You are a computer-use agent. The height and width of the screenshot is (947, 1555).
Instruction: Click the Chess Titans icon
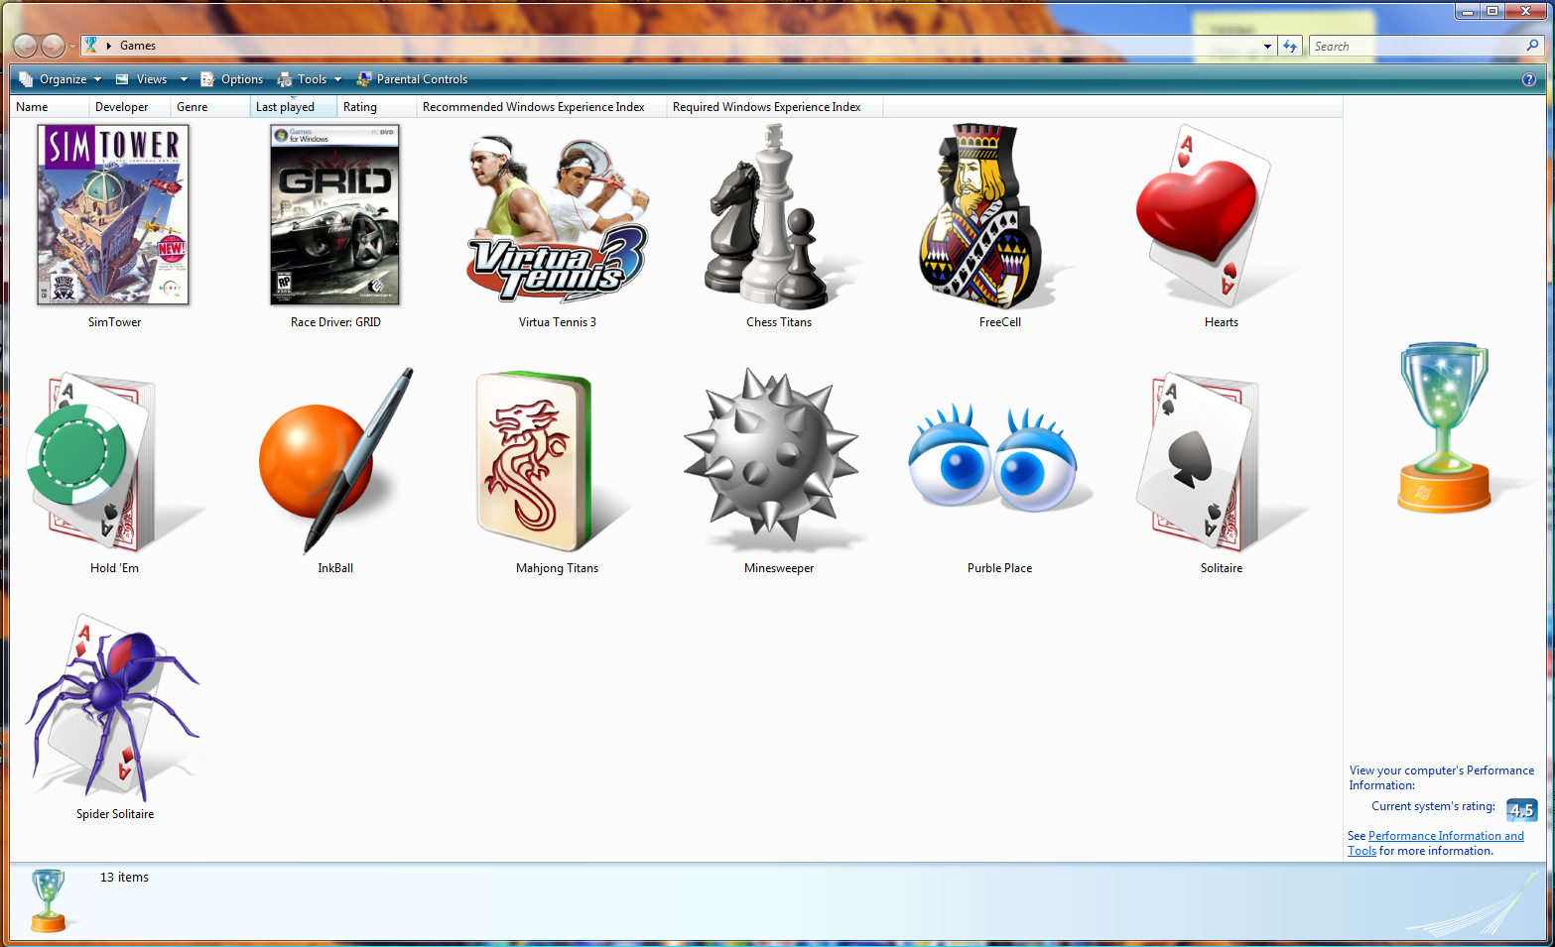772,220
